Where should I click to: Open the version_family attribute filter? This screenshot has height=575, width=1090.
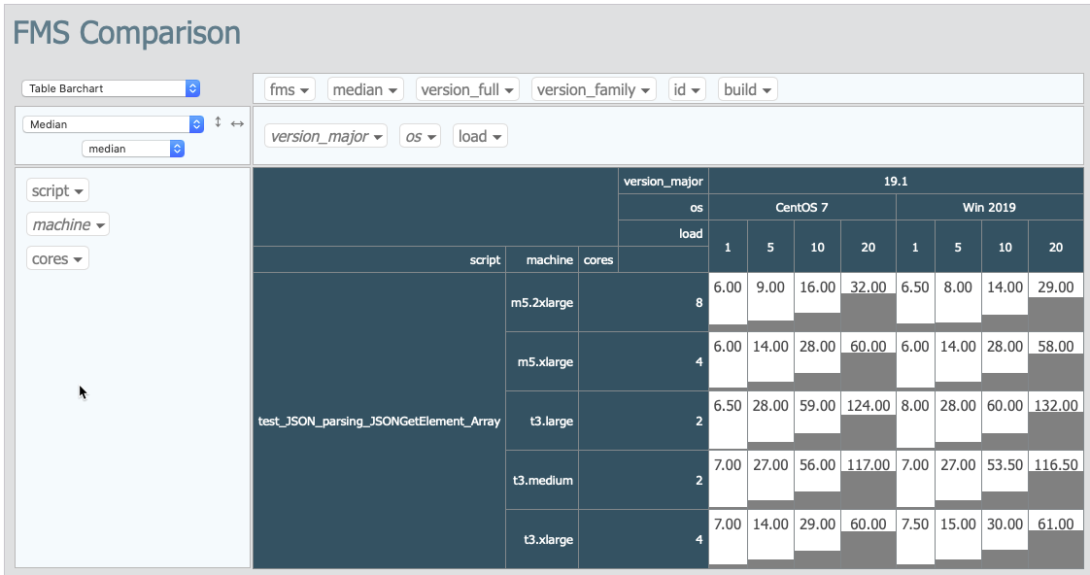[594, 89]
